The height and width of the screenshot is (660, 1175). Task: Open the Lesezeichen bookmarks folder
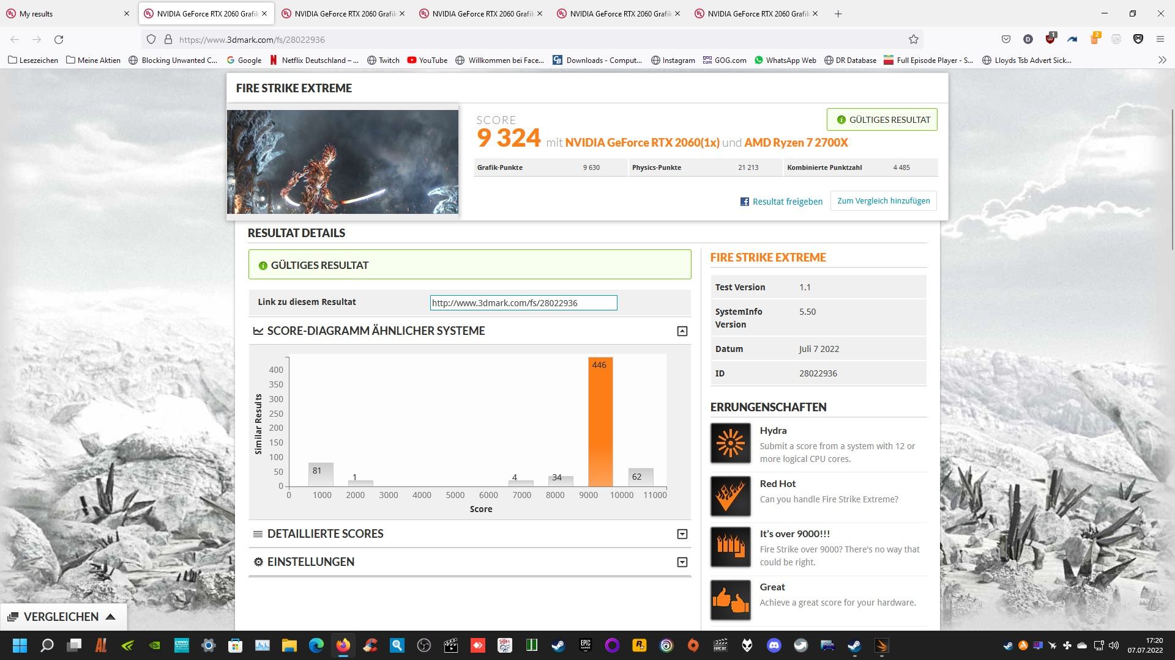(33, 60)
